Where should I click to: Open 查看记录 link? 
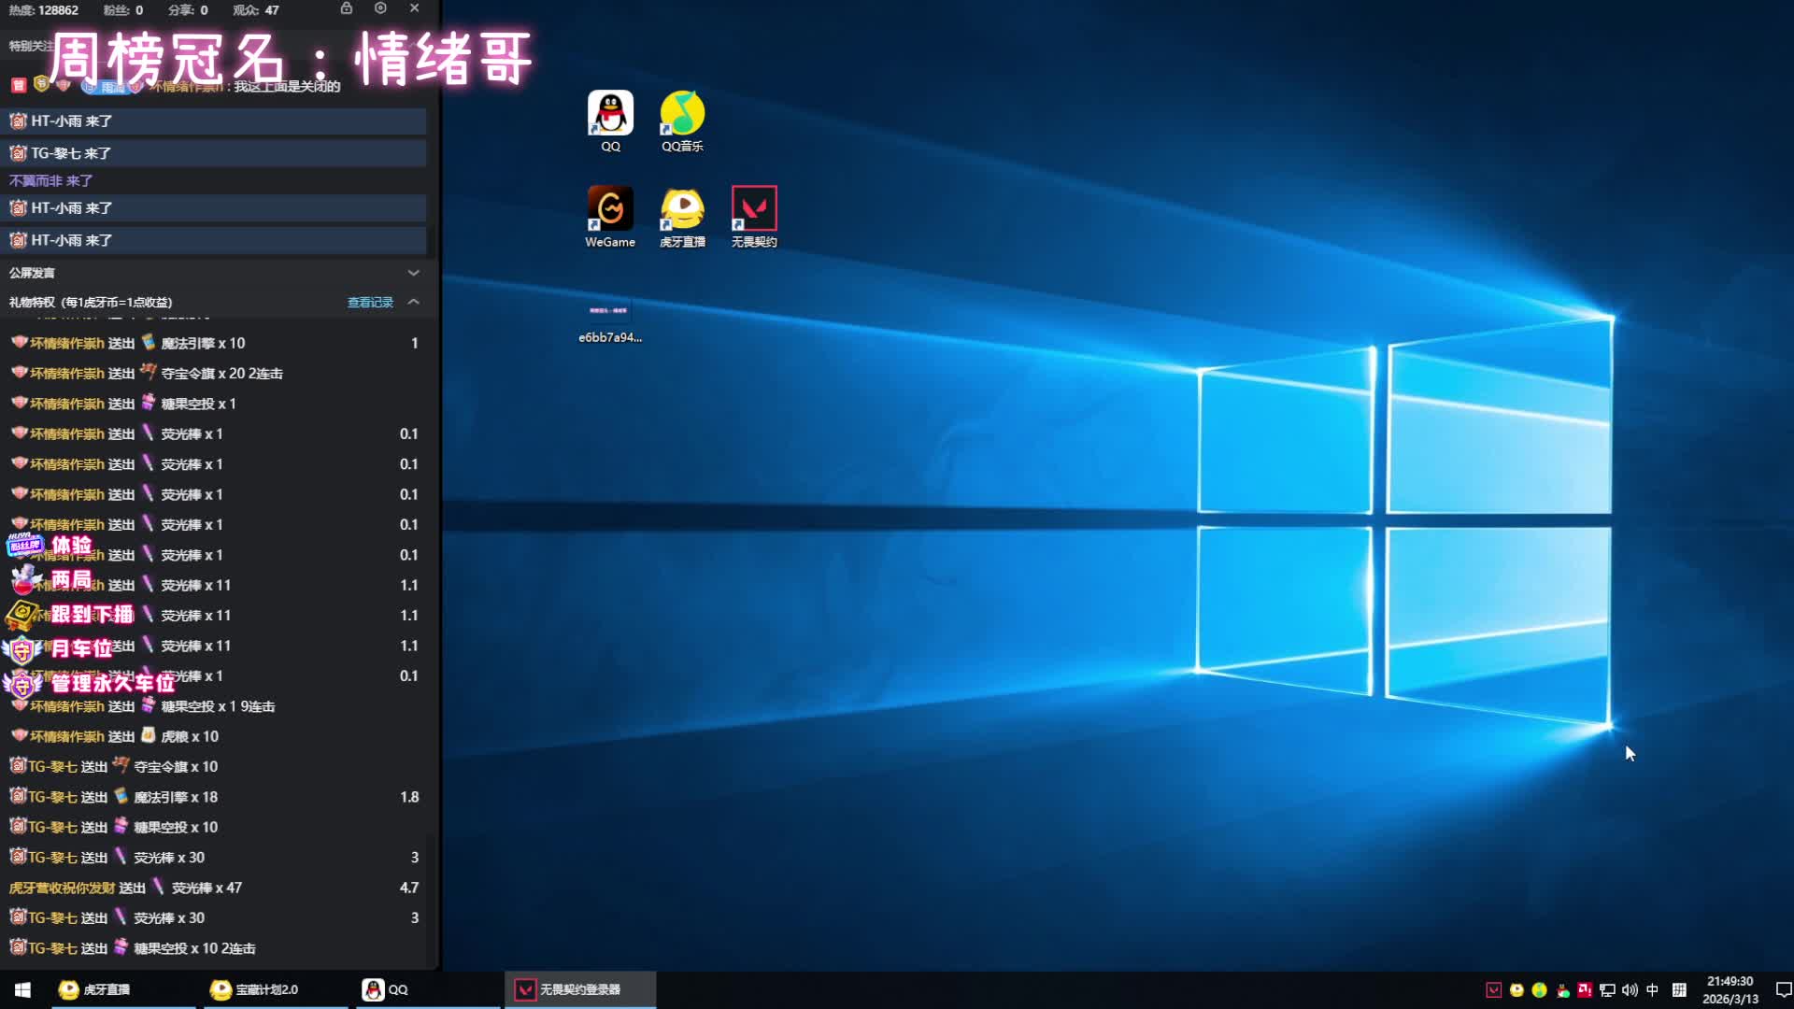click(x=370, y=302)
